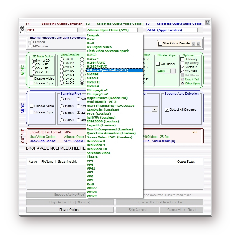Image resolution: width=230 pixels, height=235 pixels.
Task: Open the 2400 bitrate dropdown
Action: pyautogui.click(x=173, y=71)
